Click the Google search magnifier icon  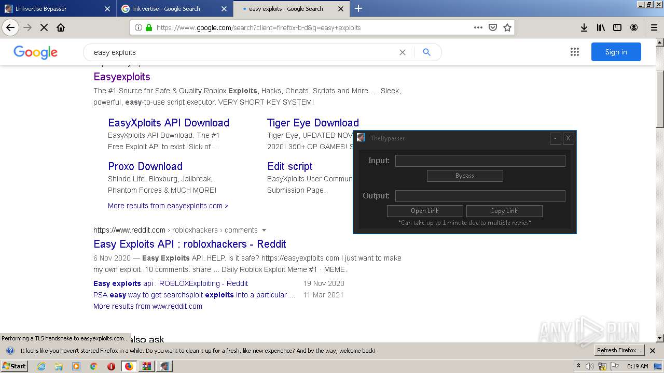[x=426, y=52]
